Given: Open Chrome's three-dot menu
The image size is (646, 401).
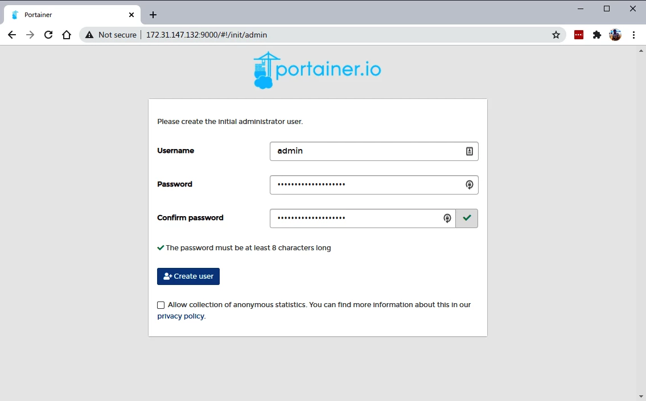Looking at the screenshot, I should point(633,35).
